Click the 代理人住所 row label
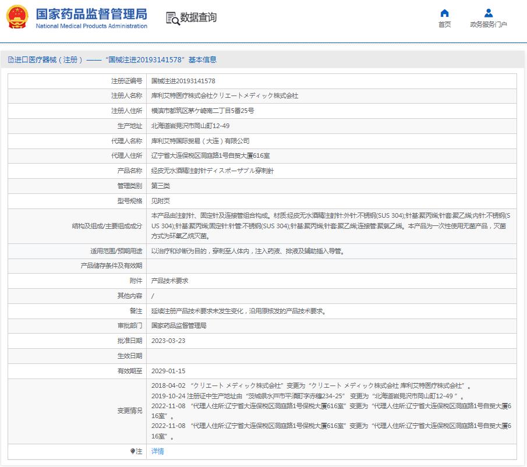Viewport: 527px width, 467px height. (x=127, y=155)
